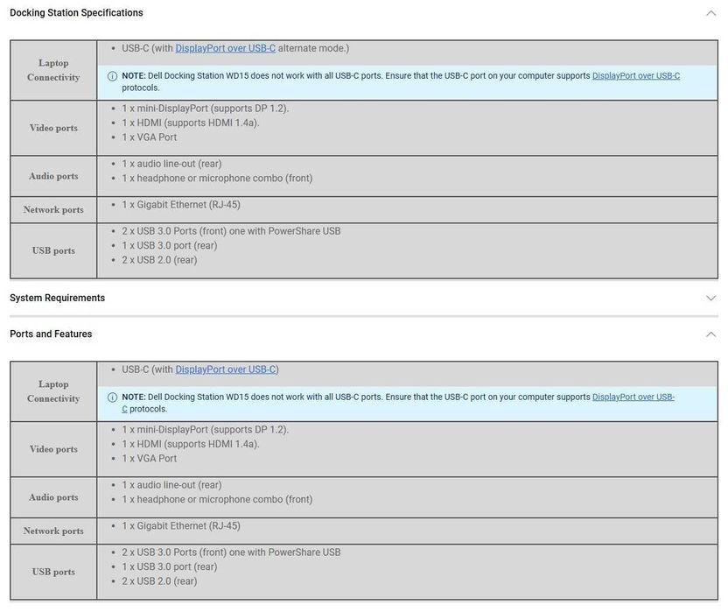Click Gigabit Ethernet text in Docking Station Specifications table

(180, 205)
